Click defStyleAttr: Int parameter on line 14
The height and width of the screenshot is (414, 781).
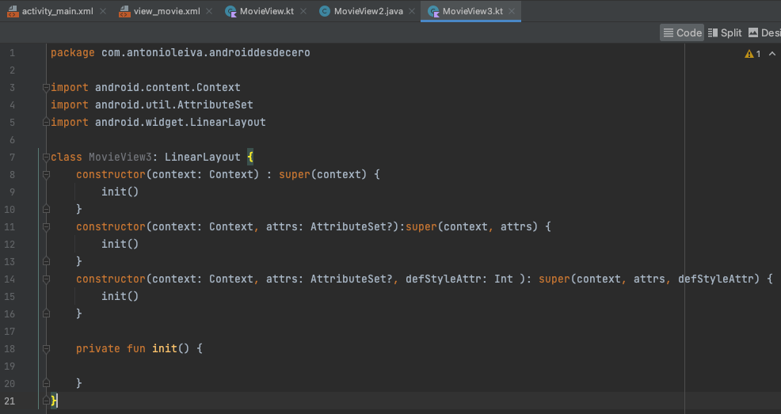pyautogui.click(x=459, y=279)
